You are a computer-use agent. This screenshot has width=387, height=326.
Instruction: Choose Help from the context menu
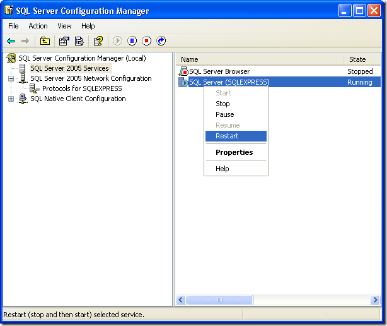tap(236, 169)
